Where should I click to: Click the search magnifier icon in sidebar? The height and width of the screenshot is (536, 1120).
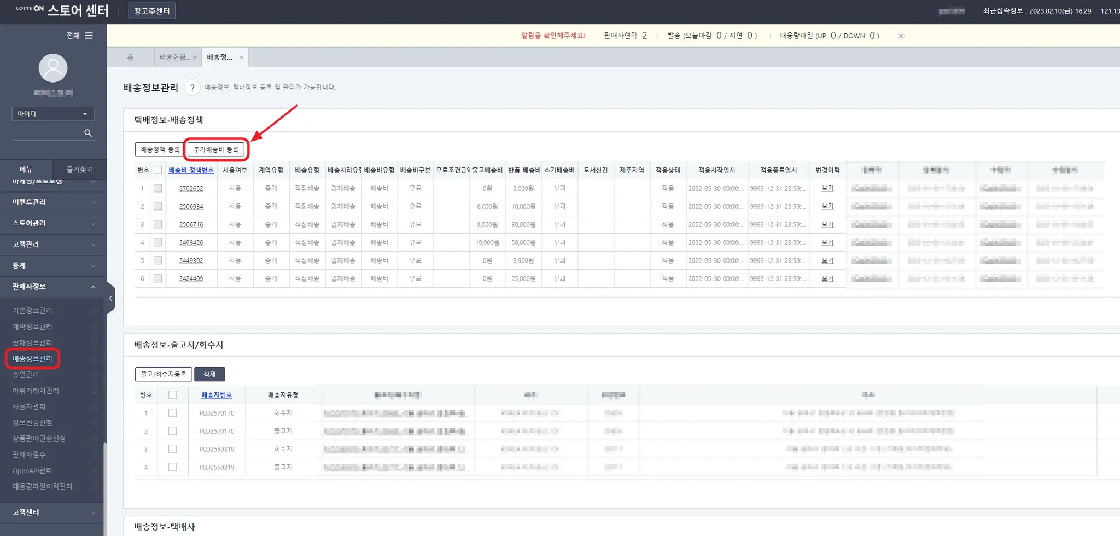[x=88, y=133]
